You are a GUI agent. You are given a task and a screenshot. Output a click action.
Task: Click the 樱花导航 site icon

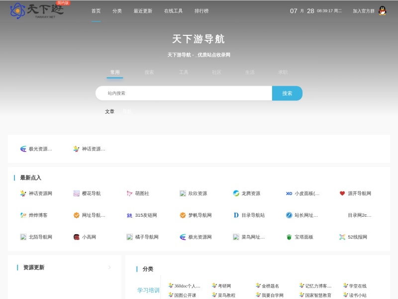tap(77, 193)
